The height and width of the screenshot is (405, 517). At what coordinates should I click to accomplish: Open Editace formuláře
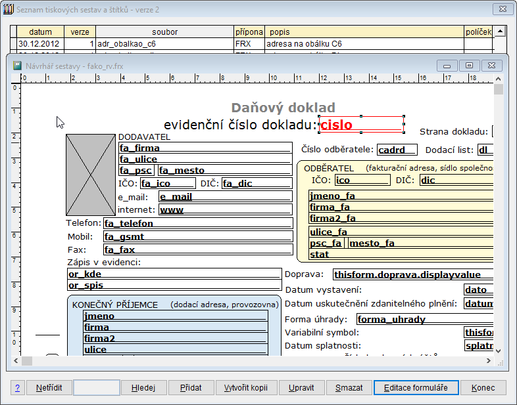(x=416, y=388)
